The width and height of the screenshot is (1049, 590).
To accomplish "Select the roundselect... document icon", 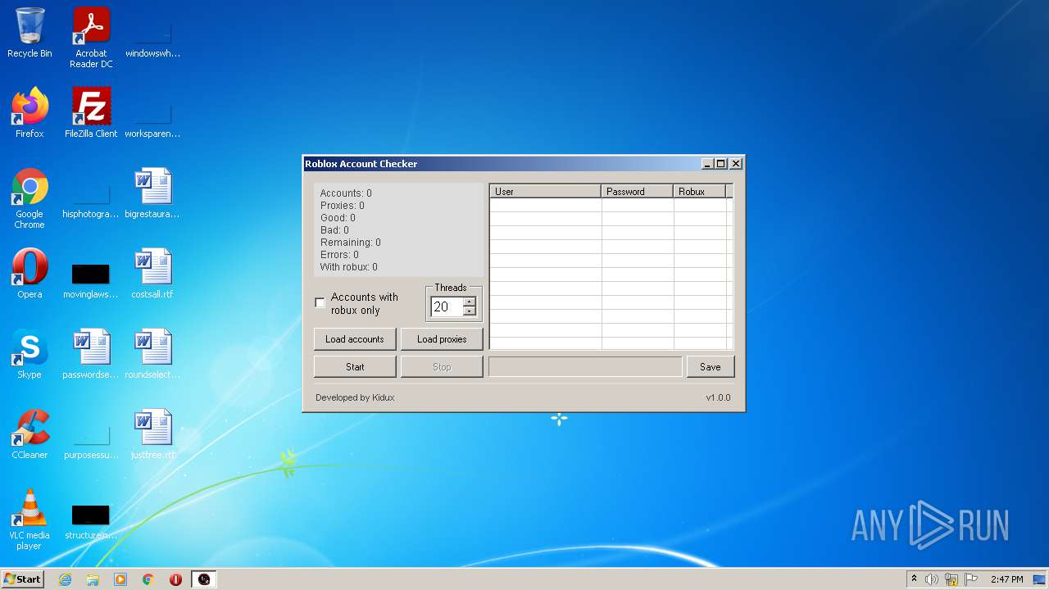I will (x=152, y=353).
